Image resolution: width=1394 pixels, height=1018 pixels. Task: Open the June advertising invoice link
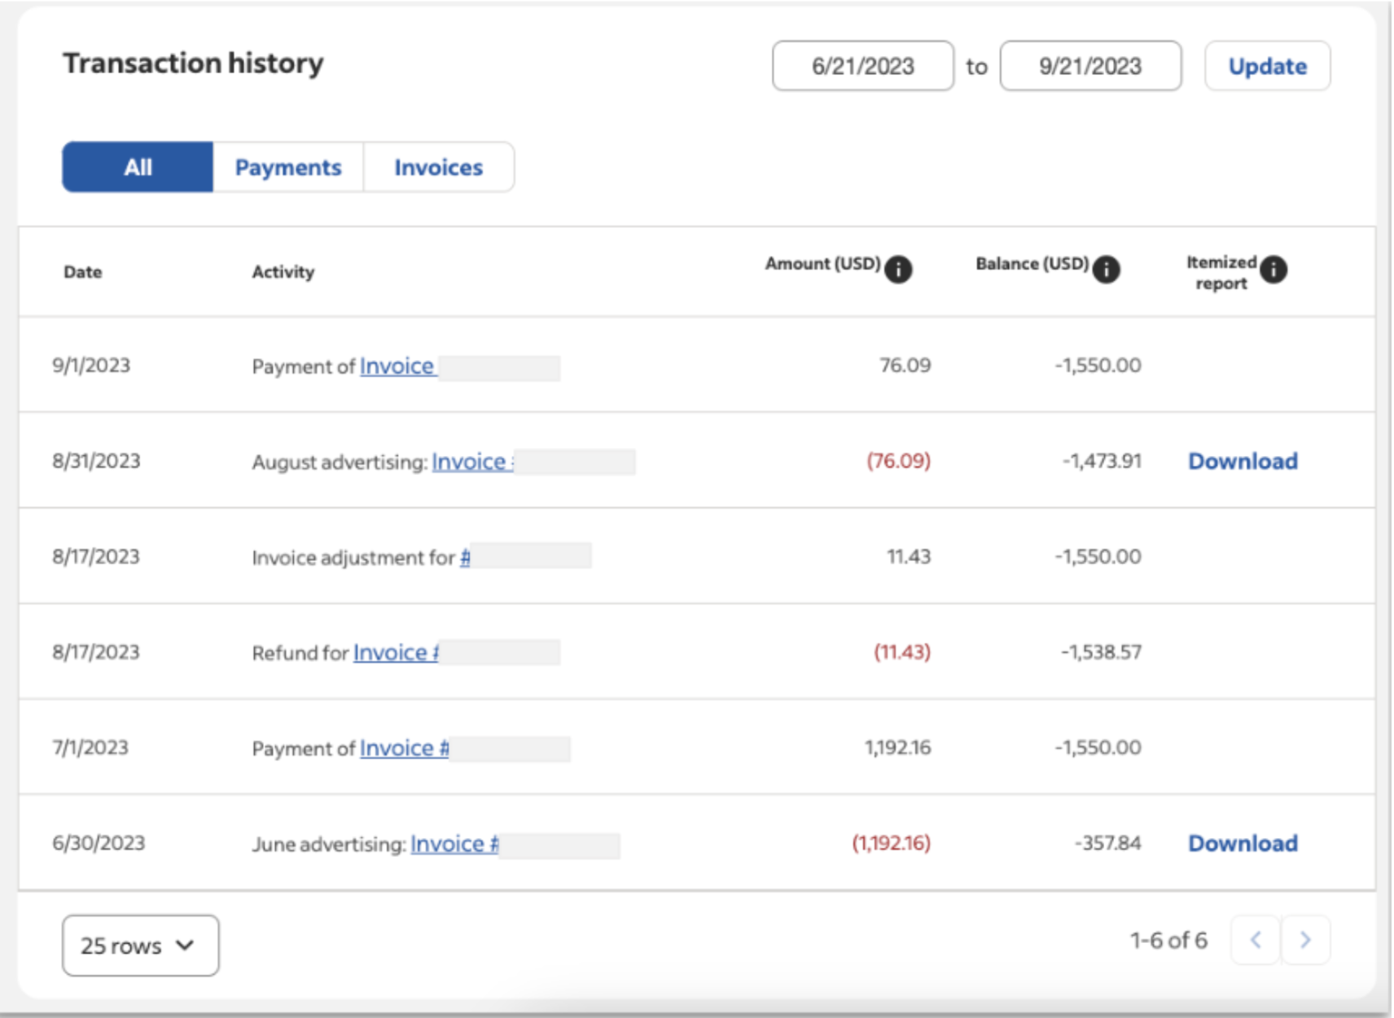tap(454, 845)
